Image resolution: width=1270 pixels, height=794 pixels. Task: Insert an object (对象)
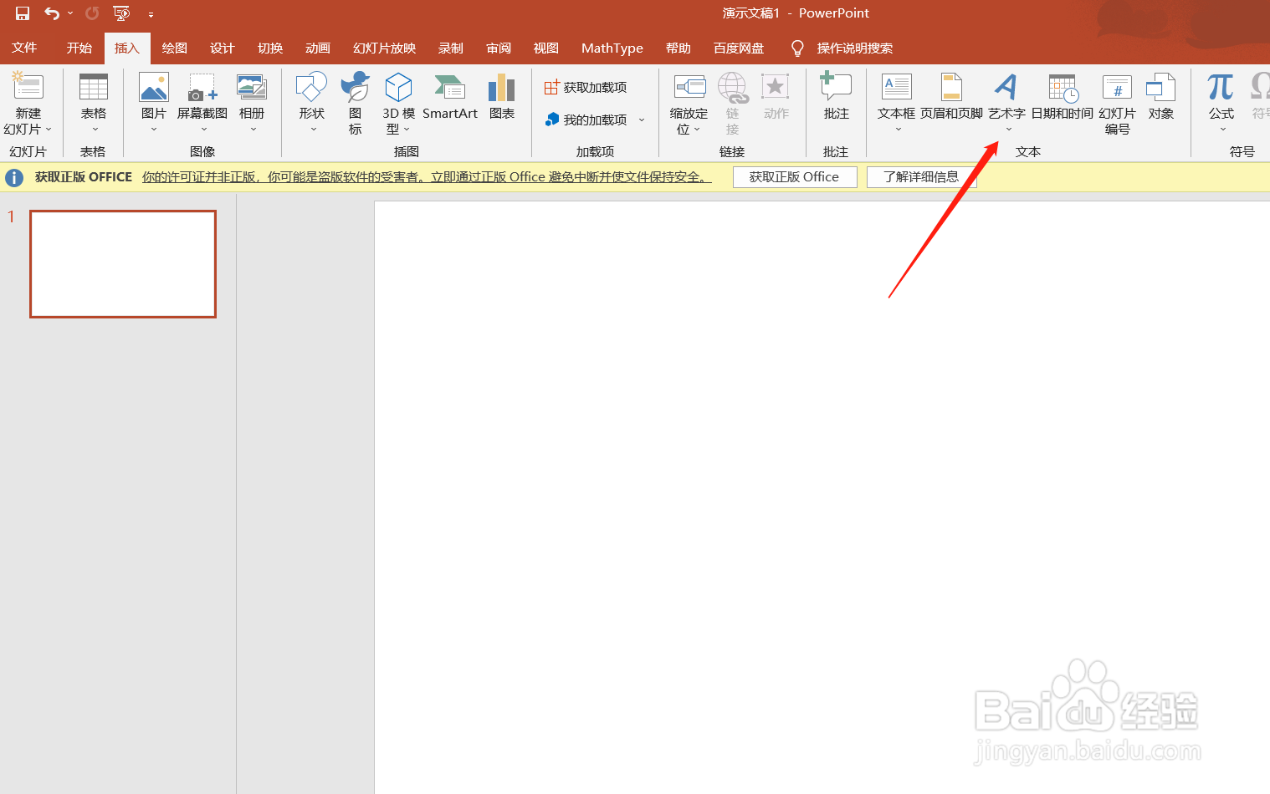1160,97
